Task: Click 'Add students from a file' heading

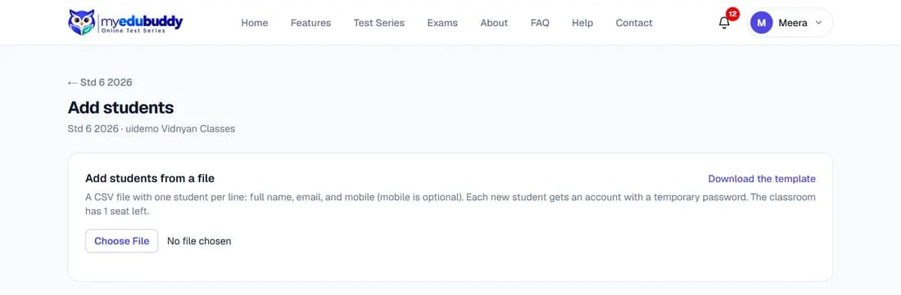Action: 150,179
